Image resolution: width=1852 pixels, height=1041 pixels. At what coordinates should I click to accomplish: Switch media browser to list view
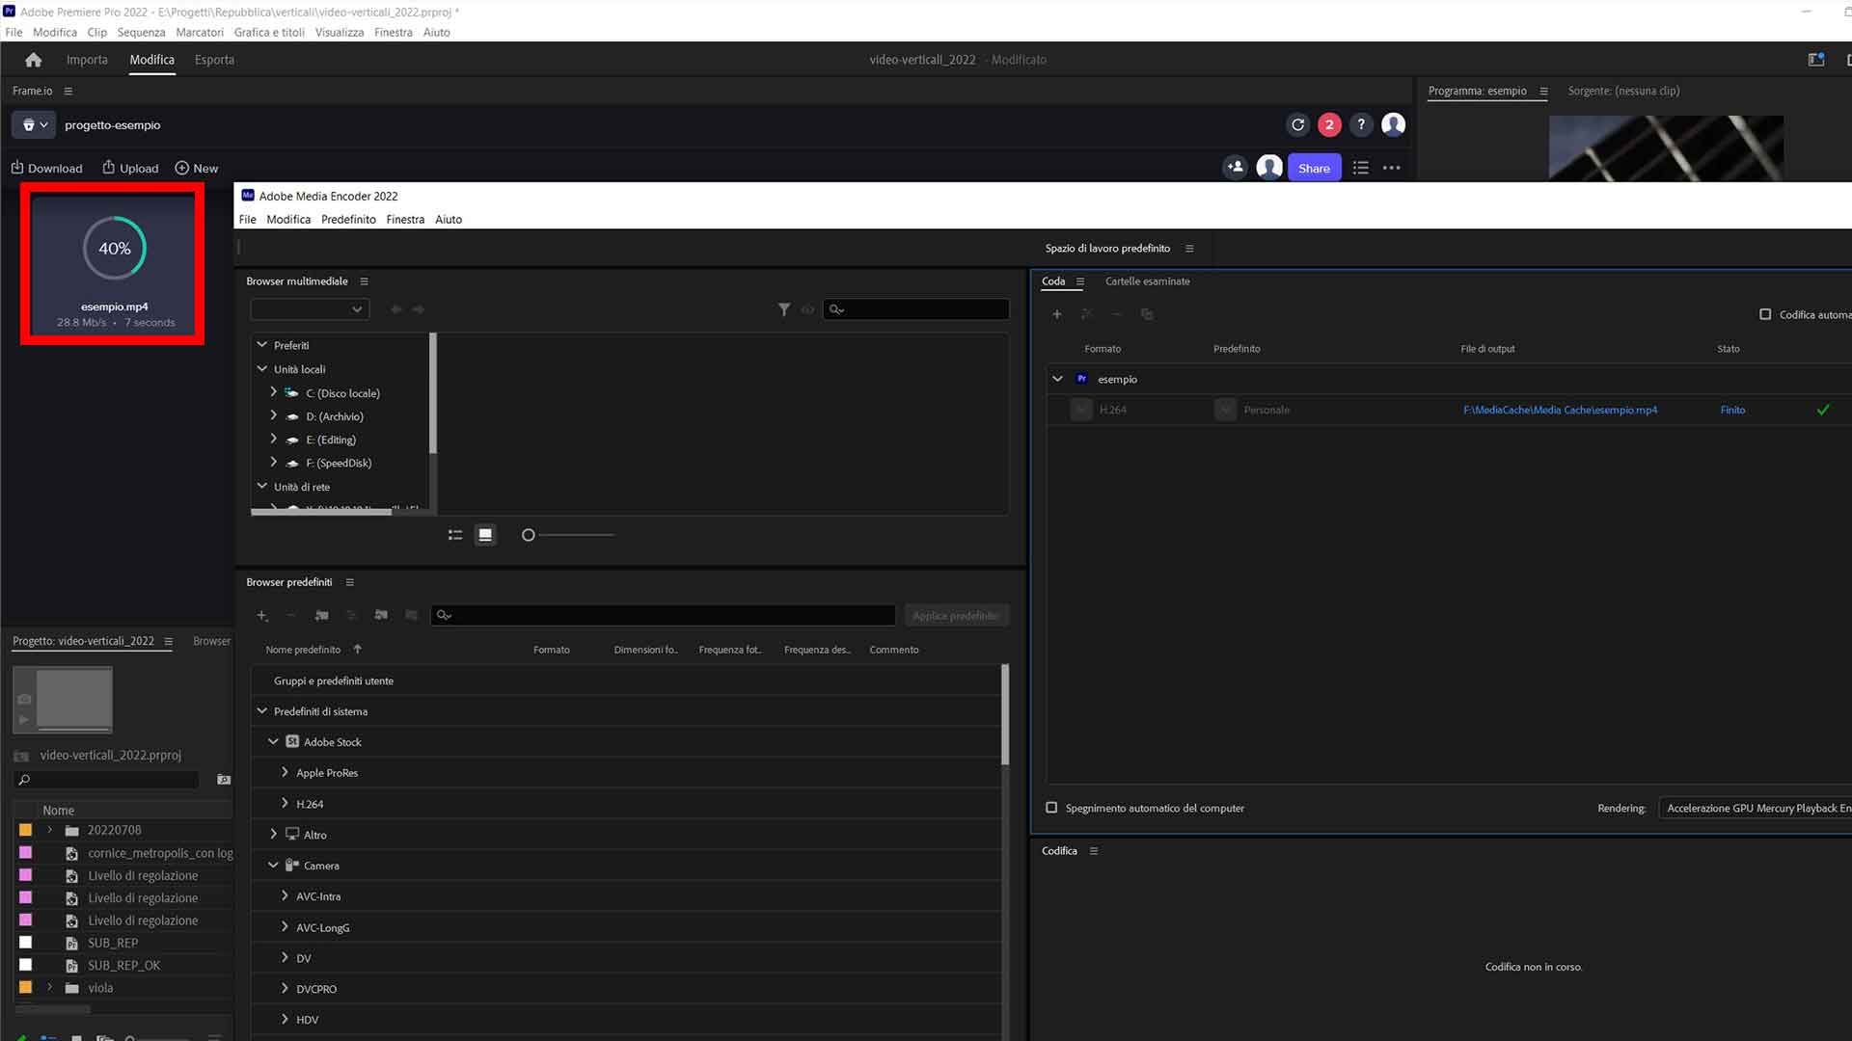click(x=455, y=534)
